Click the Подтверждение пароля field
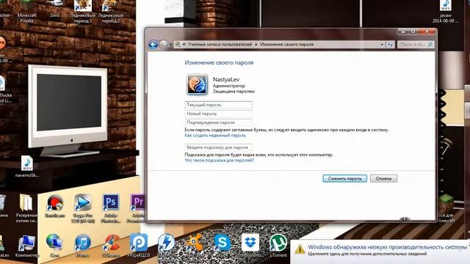The height and width of the screenshot is (264, 470). (x=219, y=122)
